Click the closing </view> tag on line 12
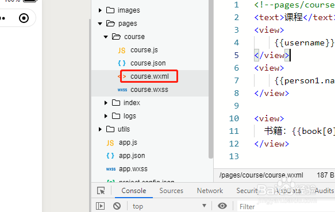Viewport: 335px width, 212px height. tap(272, 144)
